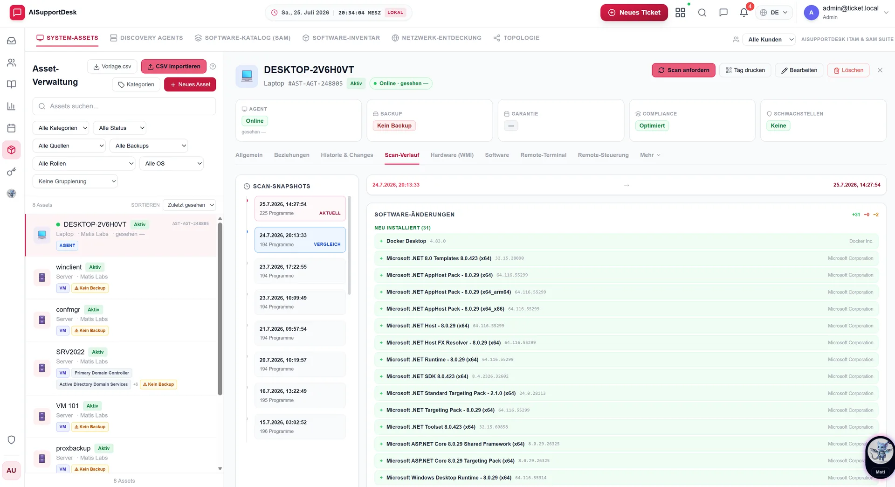Click the scan snapshots list scrollbar

pyautogui.click(x=349, y=245)
